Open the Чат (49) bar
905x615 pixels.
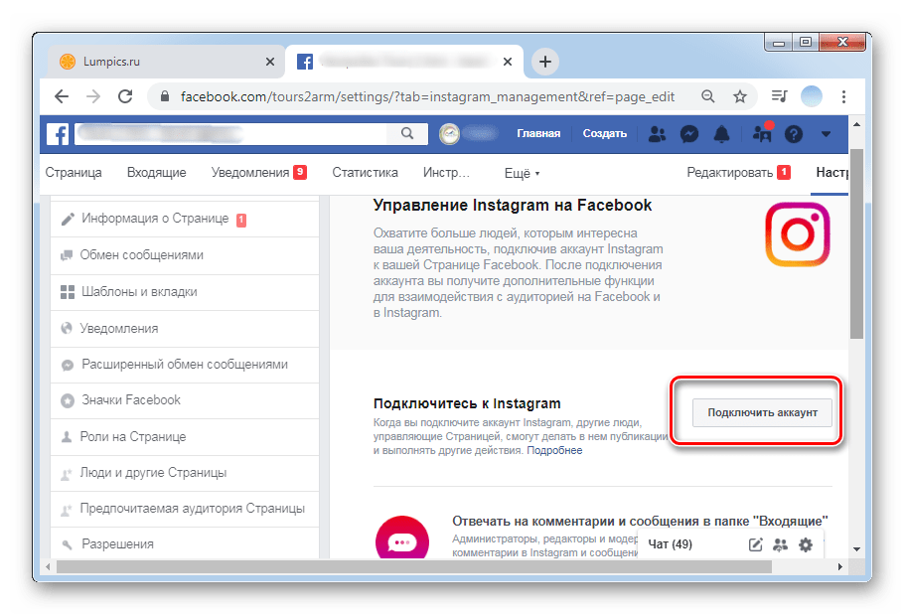[x=670, y=544]
